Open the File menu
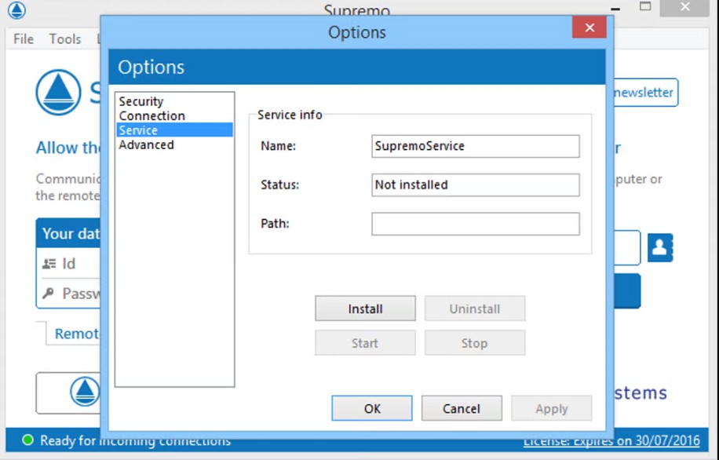This screenshot has width=719, height=460. pos(23,38)
